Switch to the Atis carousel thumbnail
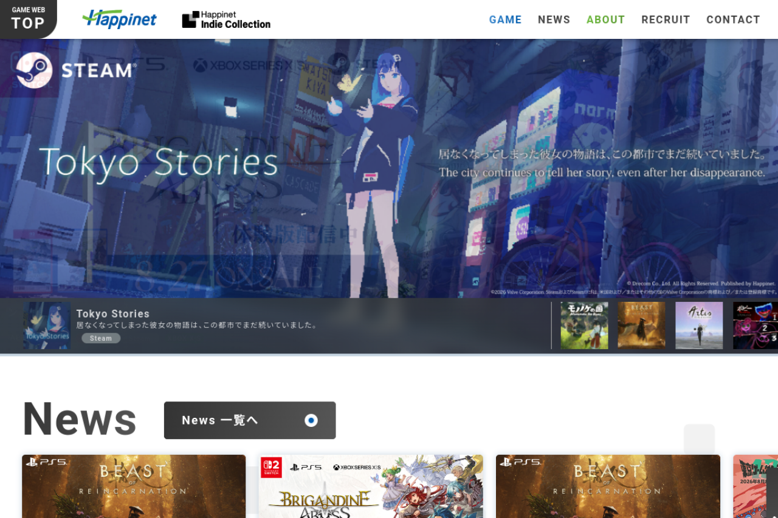The height and width of the screenshot is (518, 778). point(699,325)
